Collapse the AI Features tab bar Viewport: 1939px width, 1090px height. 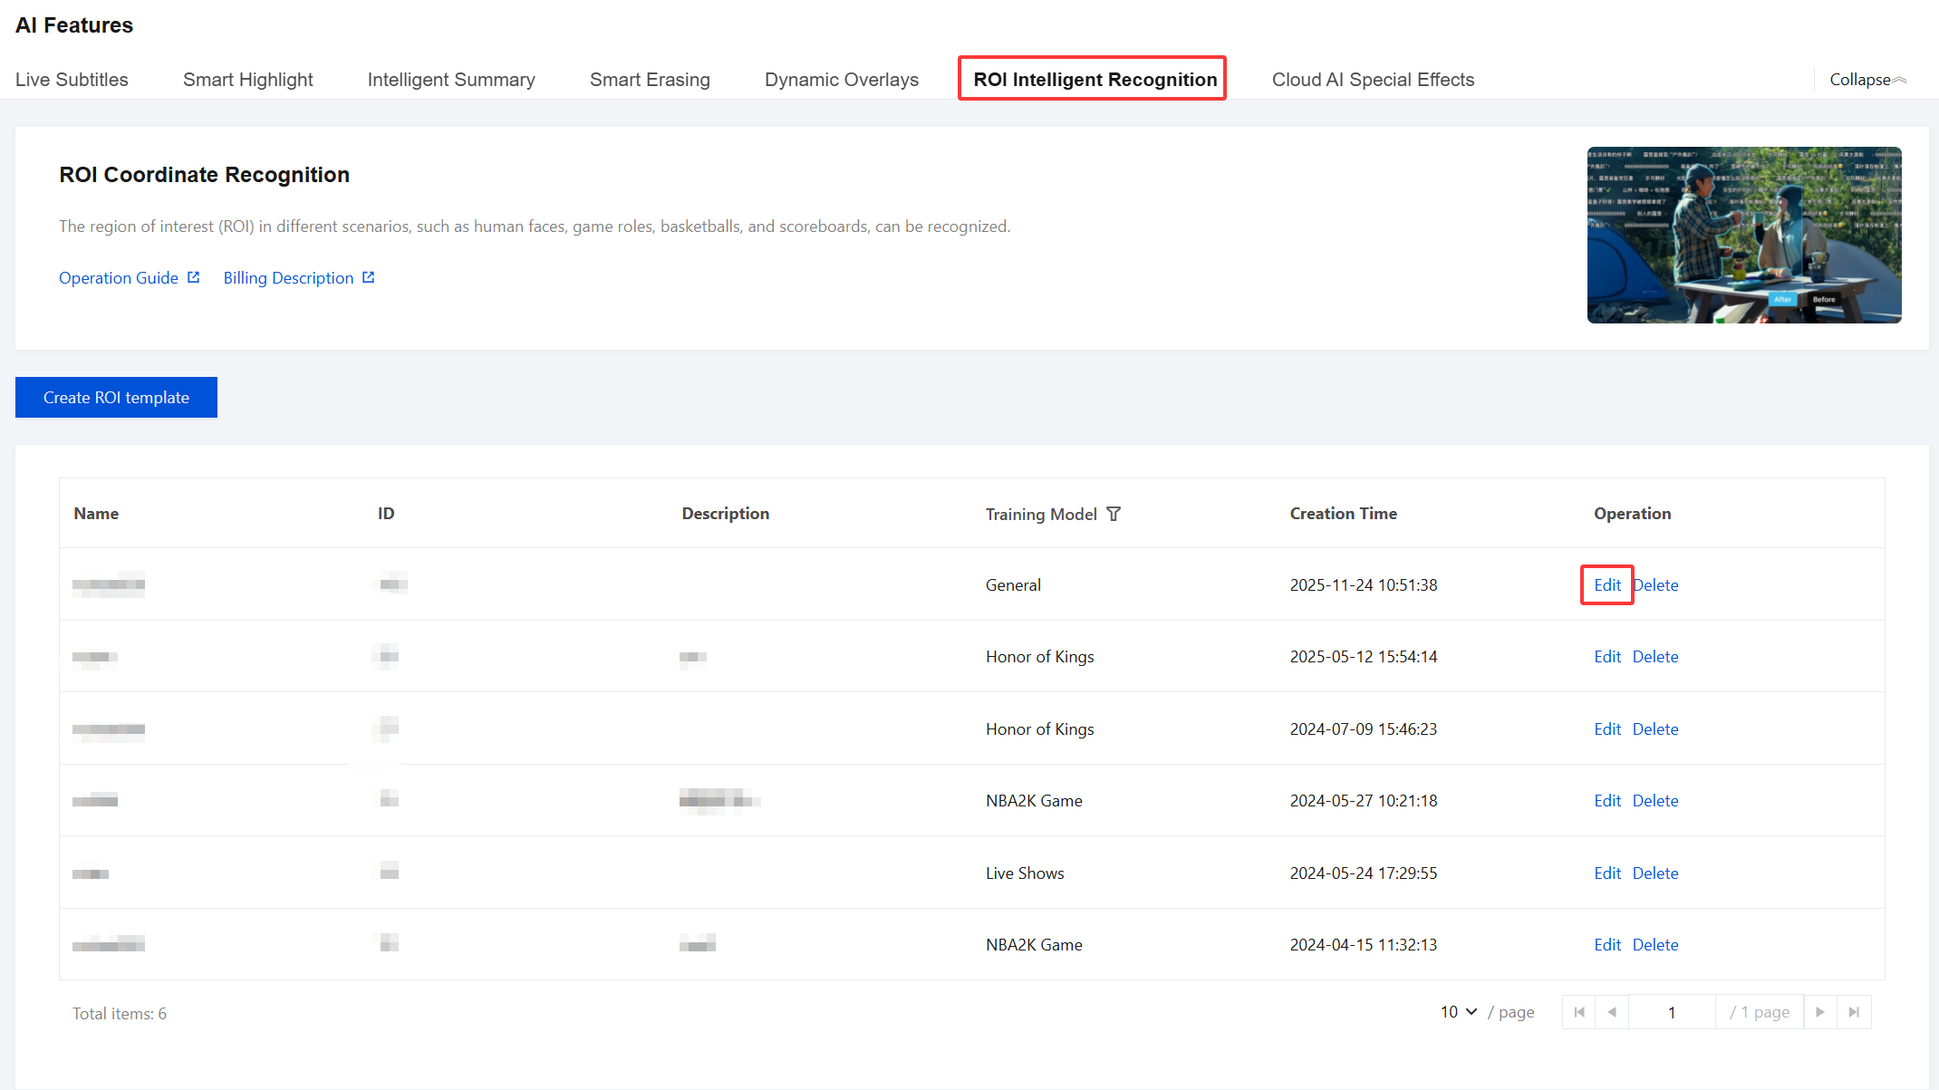pyautogui.click(x=1867, y=80)
